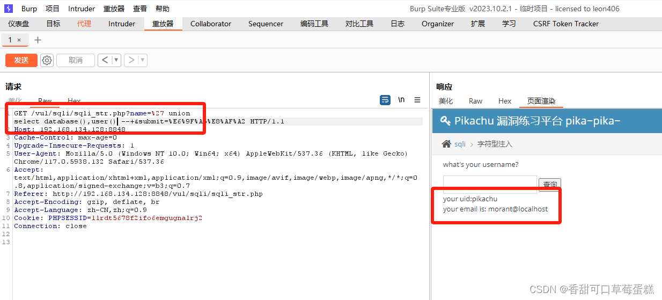Close Repeater tab 1 with the x
The height and width of the screenshot is (300, 662).
click(x=19, y=40)
